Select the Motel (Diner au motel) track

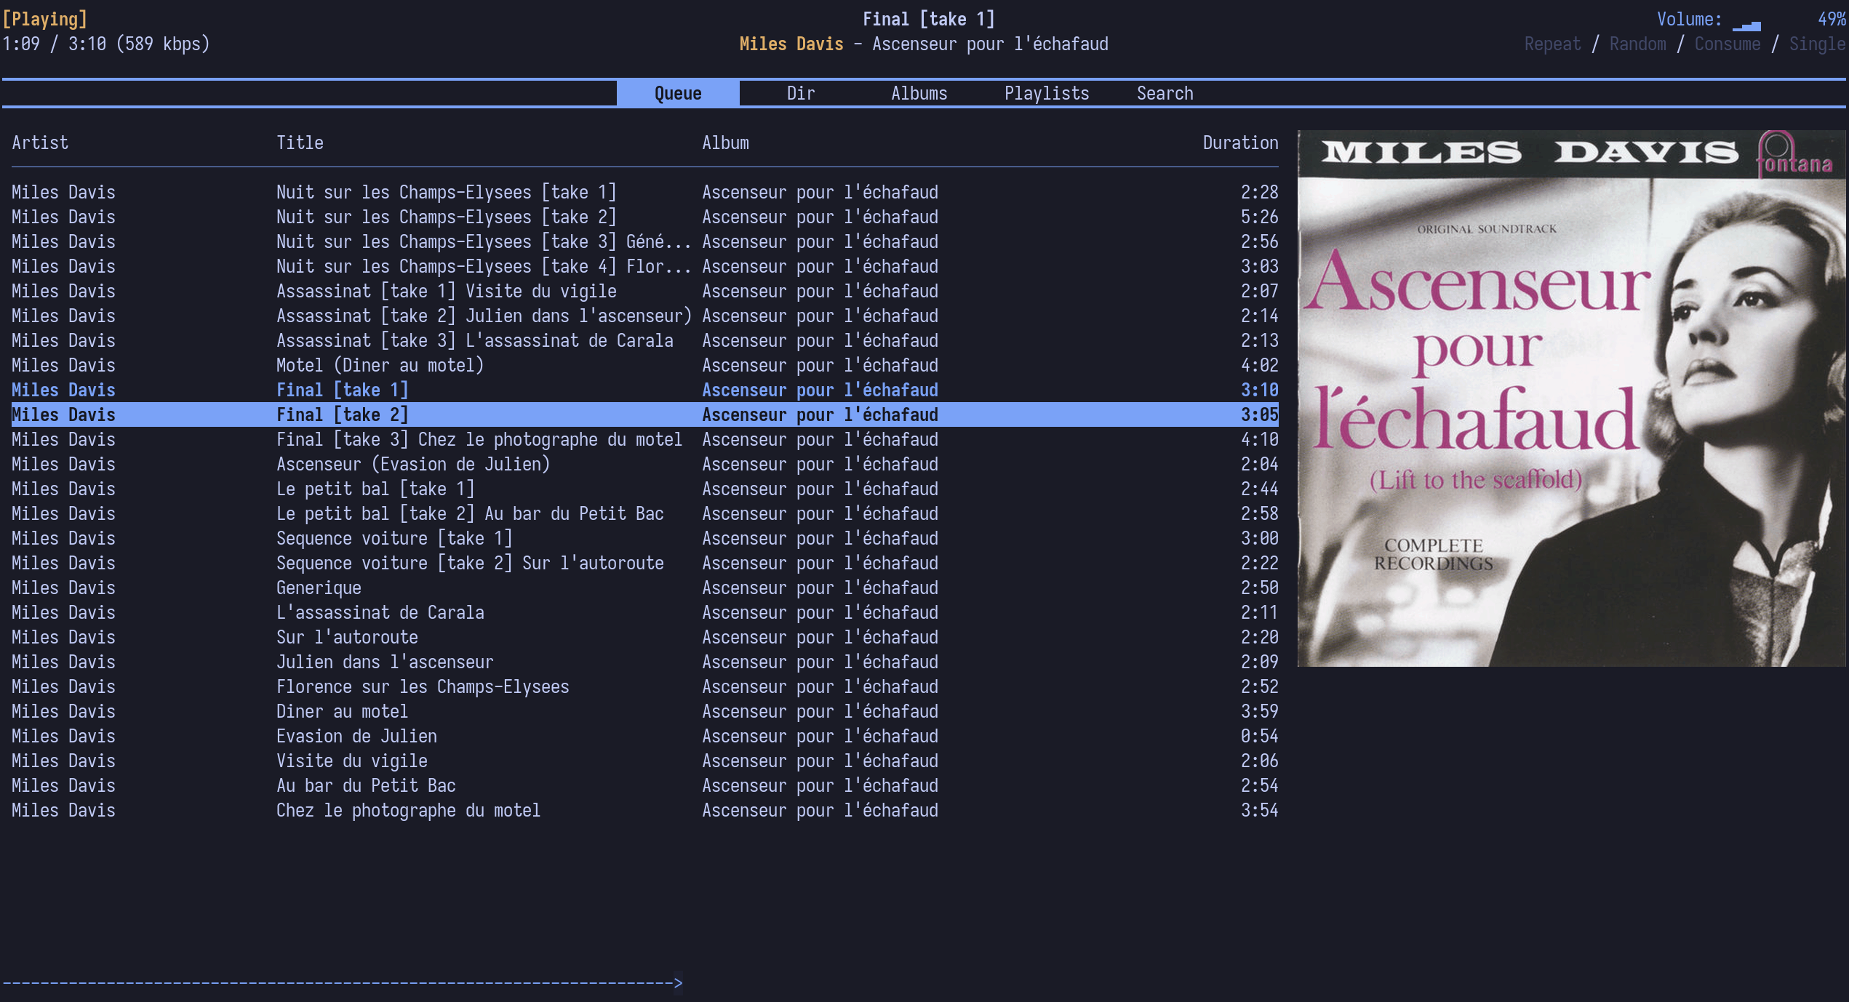(x=380, y=366)
